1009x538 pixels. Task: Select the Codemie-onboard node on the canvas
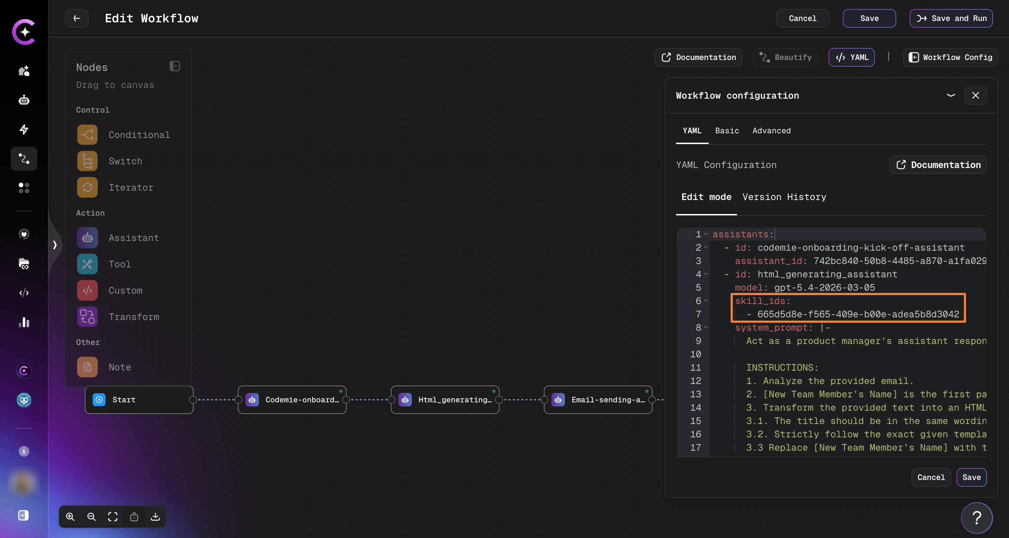click(x=292, y=399)
